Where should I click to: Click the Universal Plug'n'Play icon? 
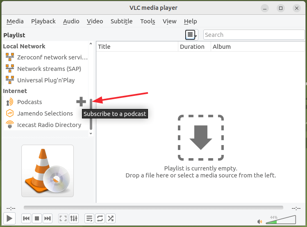pyautogui.click(x=9, y=80)
